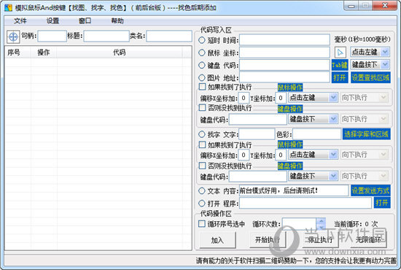The width and height of the screenshot is (401, 270).
Task: Click the 代码 column header
Action: tap(120, 53)
